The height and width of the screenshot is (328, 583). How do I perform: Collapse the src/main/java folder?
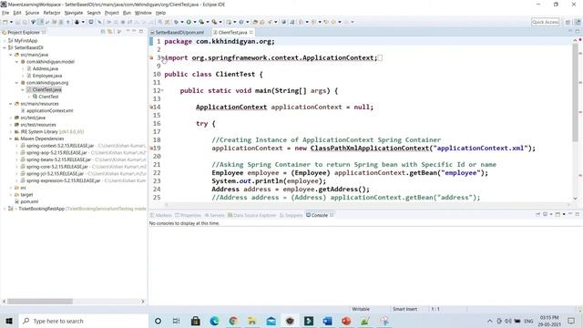click(x=10, y=55)
